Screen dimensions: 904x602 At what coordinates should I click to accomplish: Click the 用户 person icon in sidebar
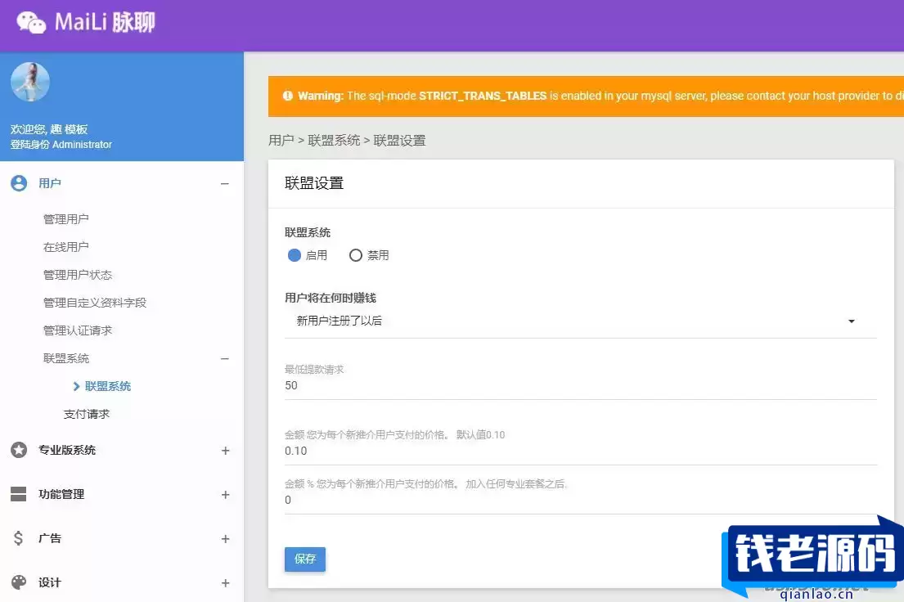[19, 183]
